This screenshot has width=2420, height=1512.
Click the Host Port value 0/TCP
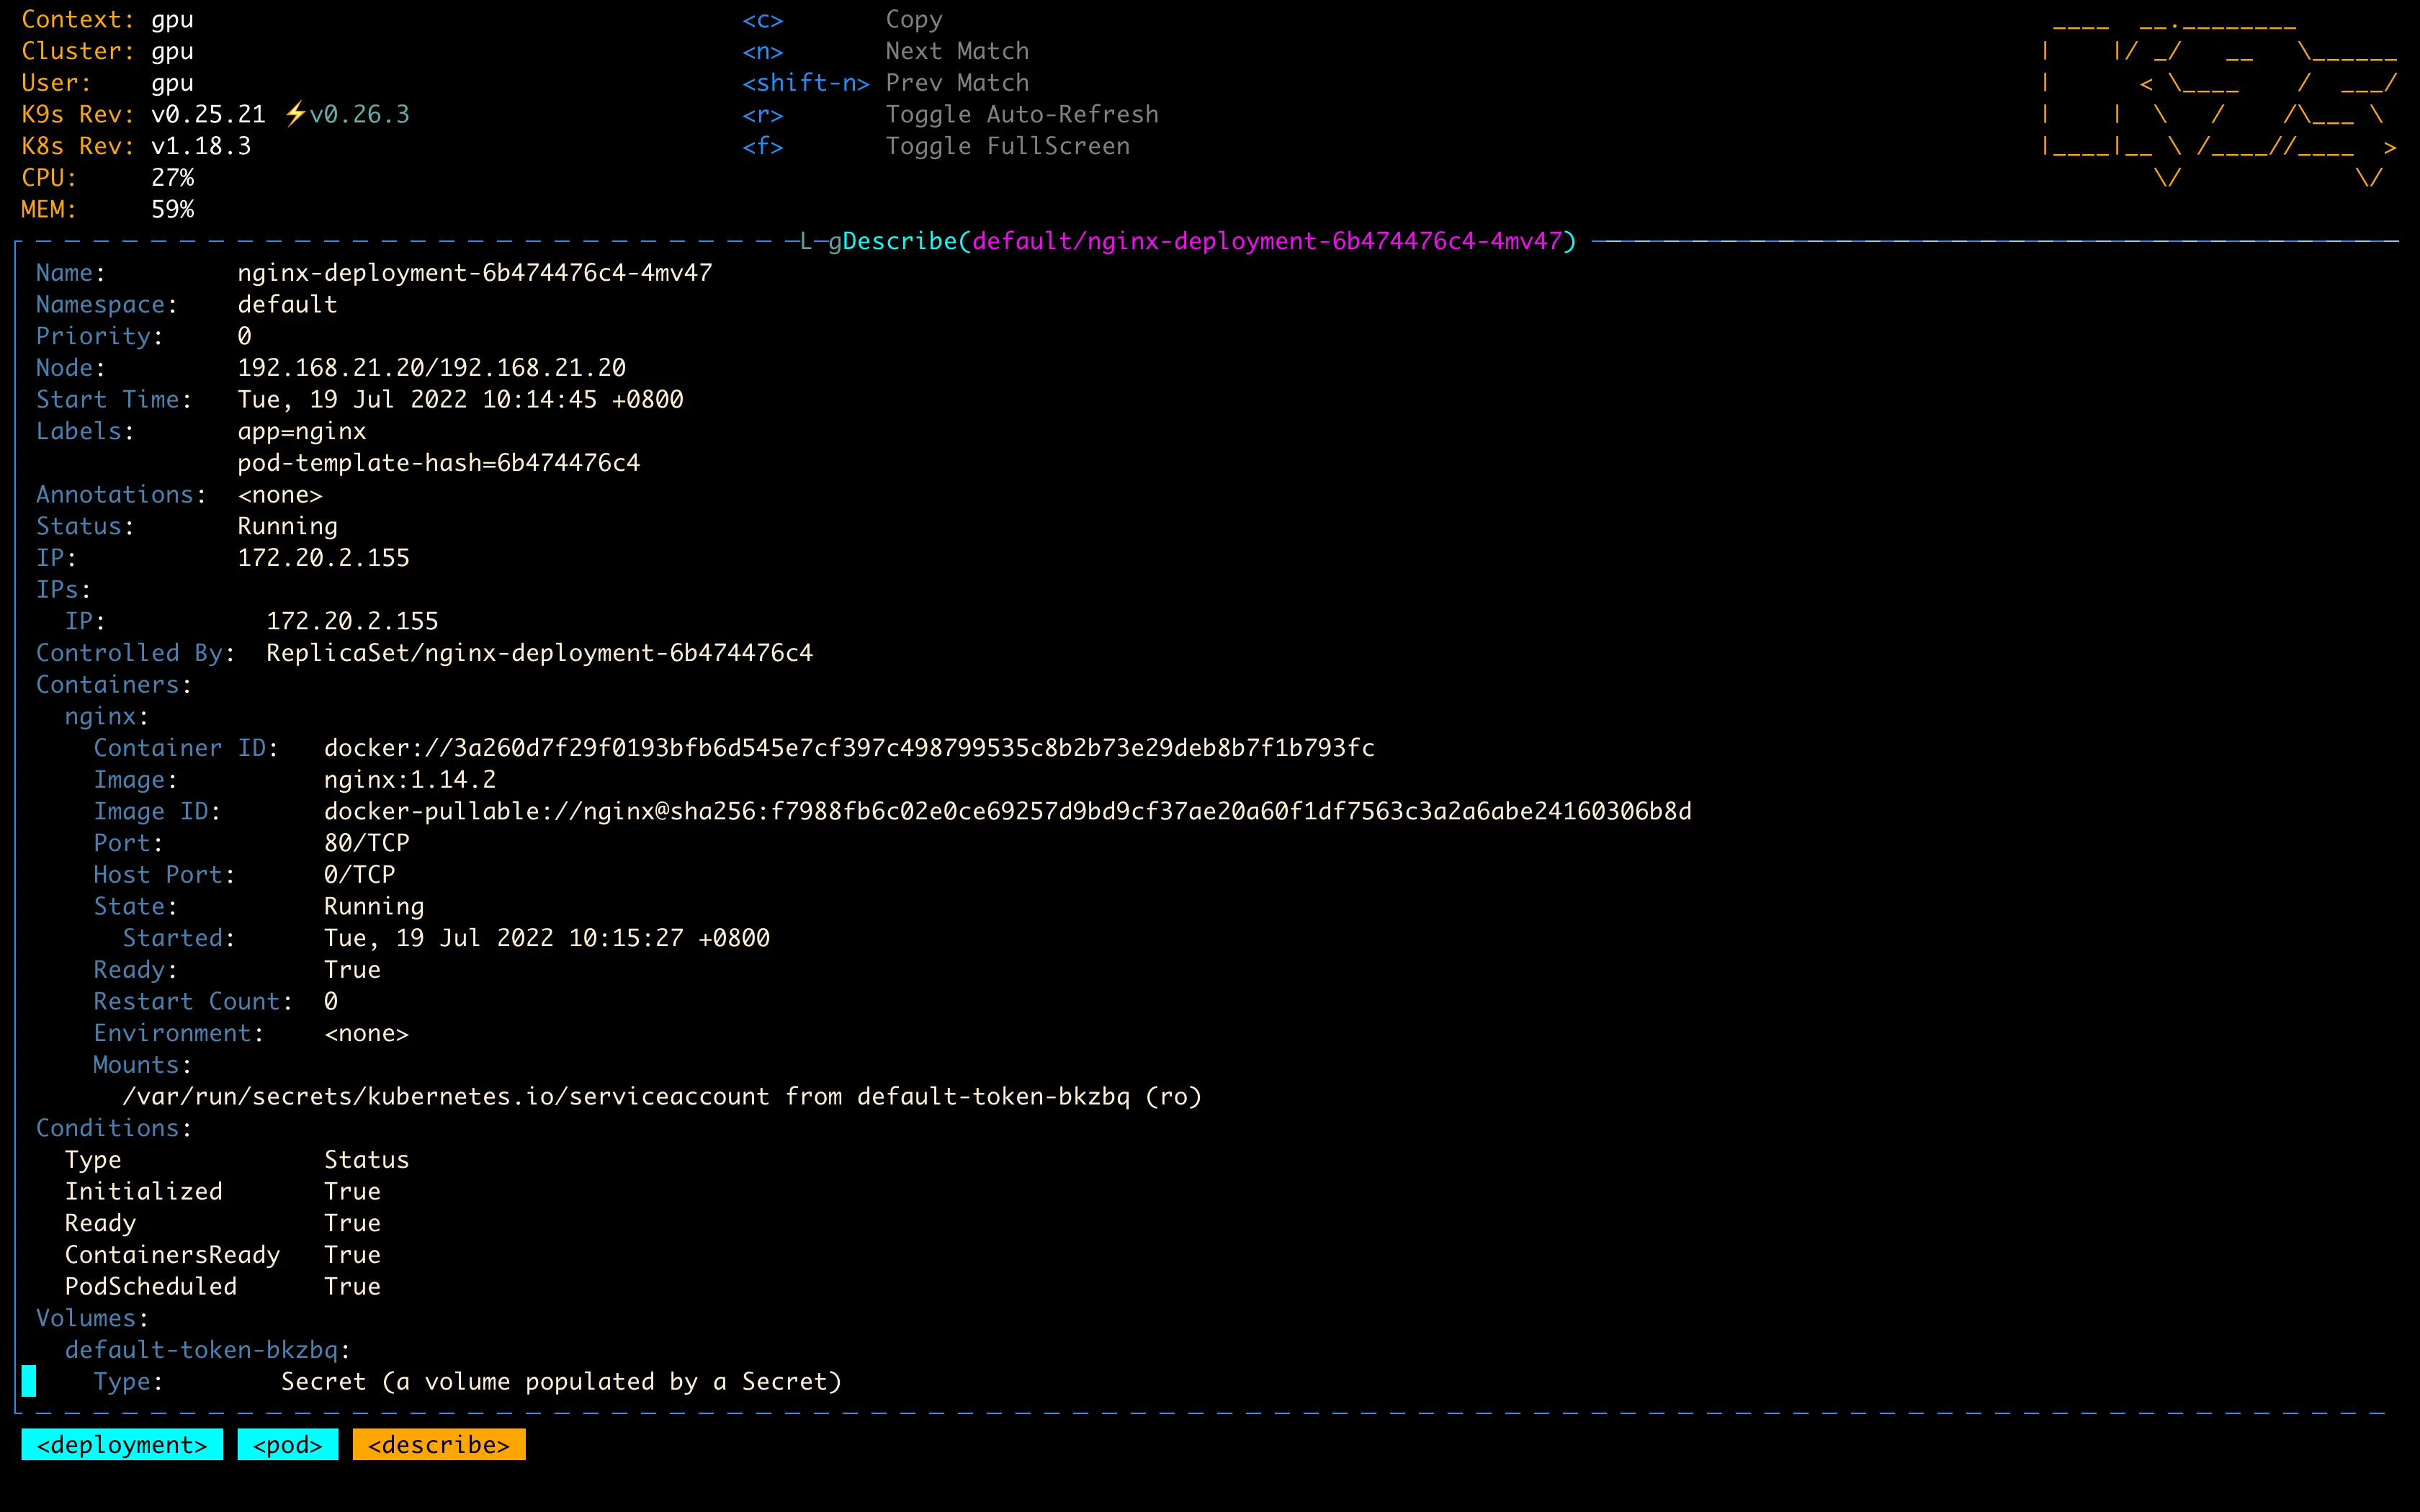[x=360, y=875]
